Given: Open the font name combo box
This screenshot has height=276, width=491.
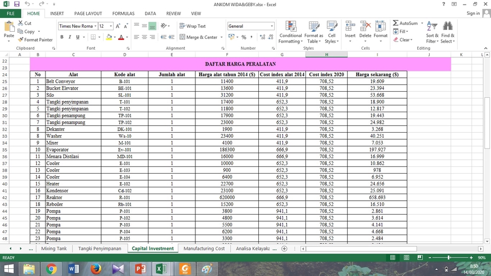Looking at the screenshot, I should pyautogui.click(x=78, y=26).
